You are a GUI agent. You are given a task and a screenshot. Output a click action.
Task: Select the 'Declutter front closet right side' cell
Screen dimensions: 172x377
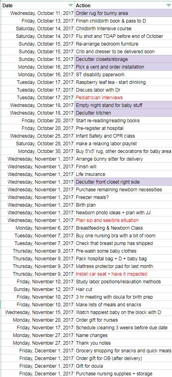pyautogui.click(x=123, y=182)
